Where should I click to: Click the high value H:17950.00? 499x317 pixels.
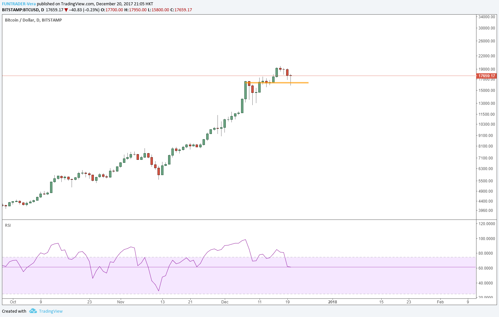135,10
